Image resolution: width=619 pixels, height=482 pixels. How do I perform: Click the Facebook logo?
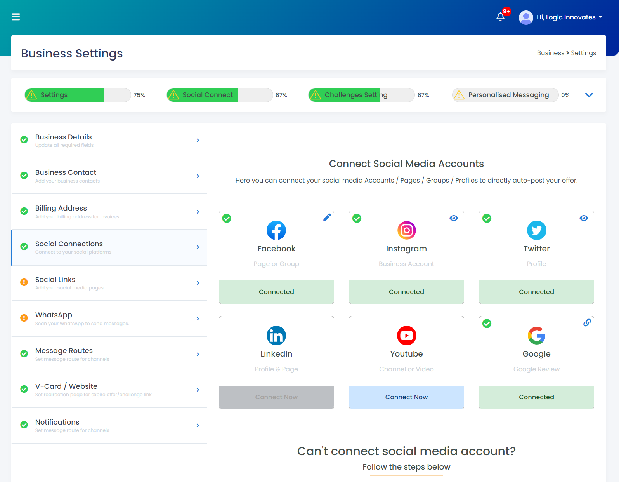coord(276,230)
